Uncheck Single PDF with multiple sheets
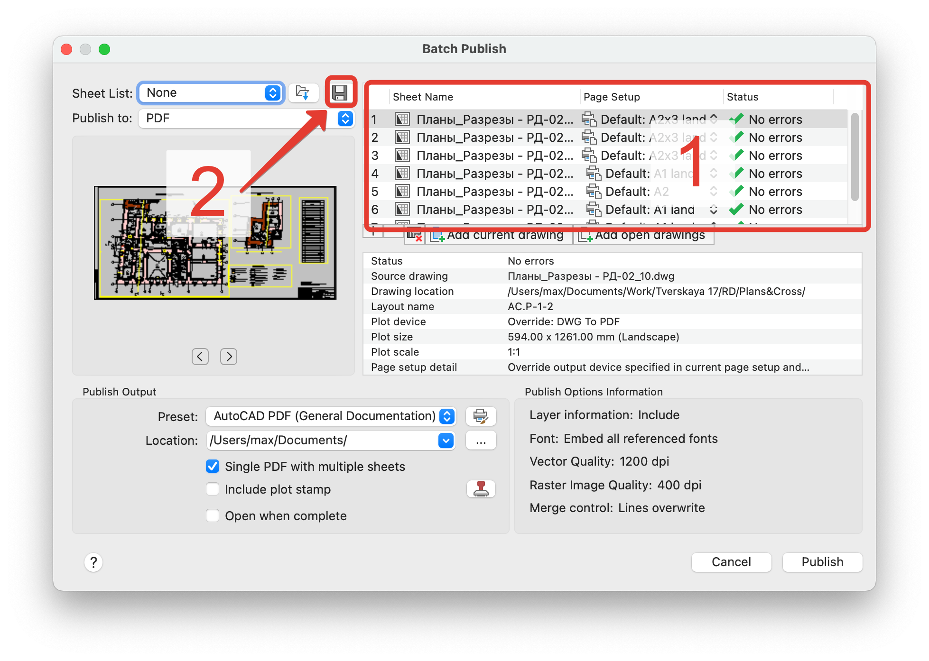This screenshot has width=929, height=661. pyautogui.click(x=212, y=467)
